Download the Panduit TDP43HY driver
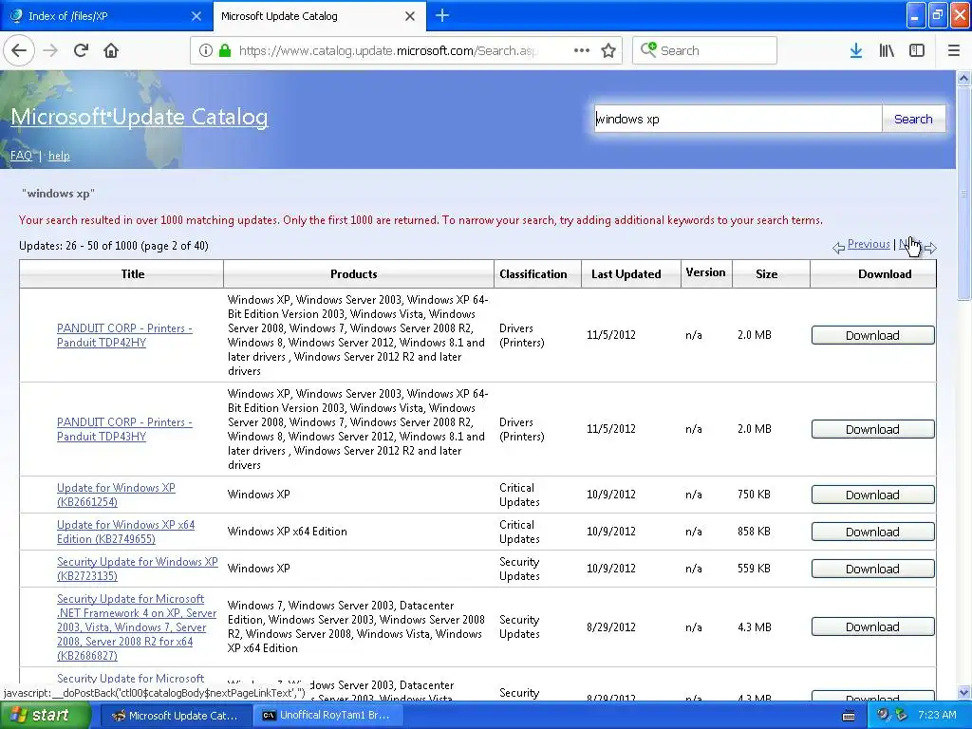Screen dimensions: 972x729 click(x=873, y=429)
